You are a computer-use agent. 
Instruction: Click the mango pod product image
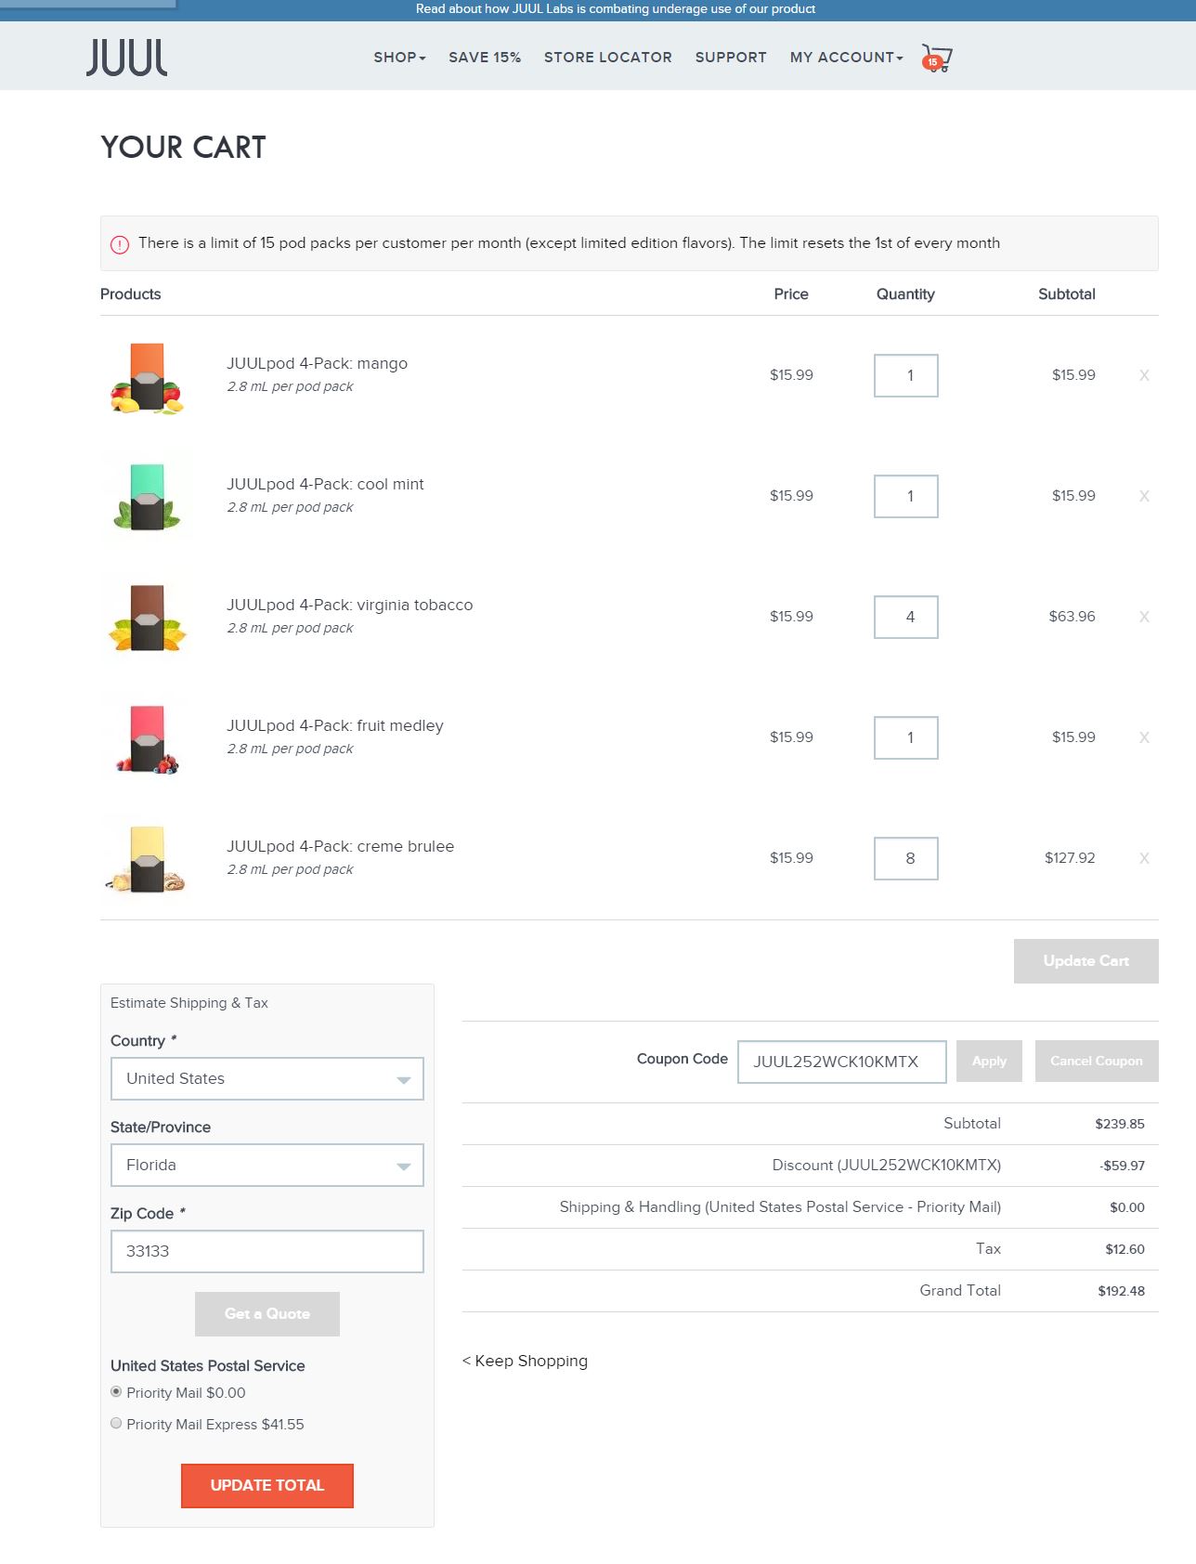tap(147, 377)
